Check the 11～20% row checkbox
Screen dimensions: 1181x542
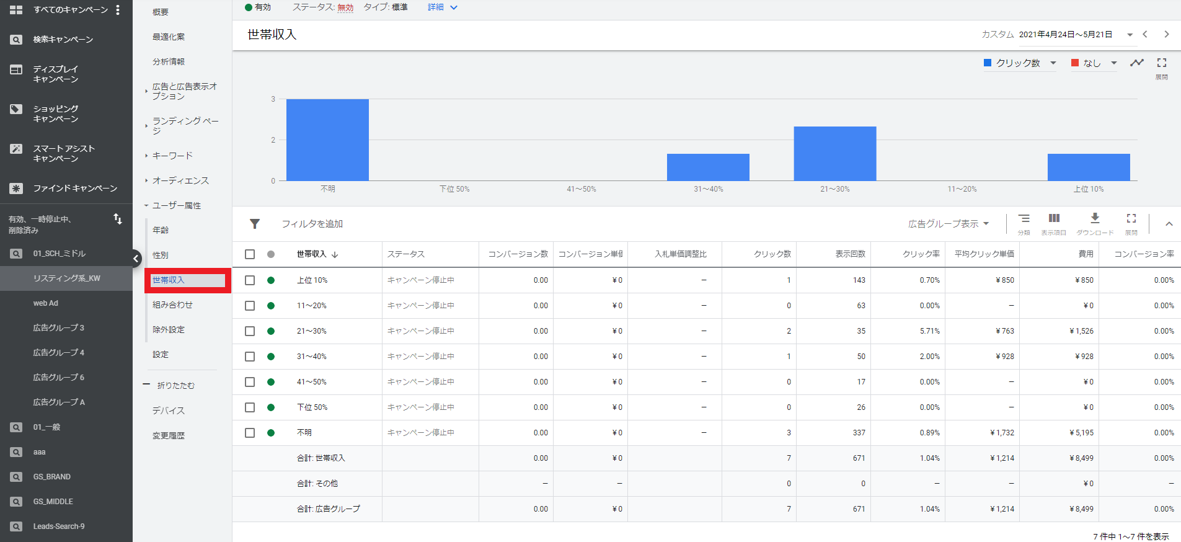point(250,306)
